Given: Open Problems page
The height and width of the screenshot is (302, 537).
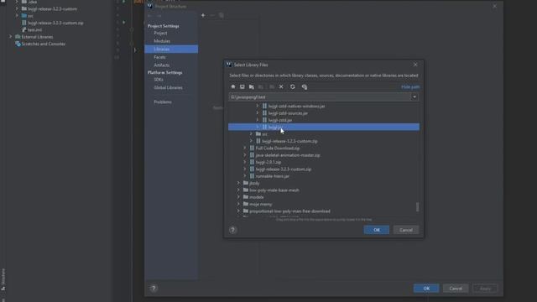Looking at the screenshot, I should pos(163,102).
